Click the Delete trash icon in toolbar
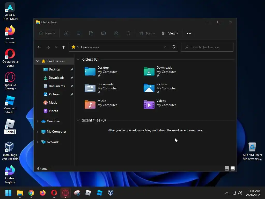The height and width of the screenshot is (199, 265). [x=128, y=33]
